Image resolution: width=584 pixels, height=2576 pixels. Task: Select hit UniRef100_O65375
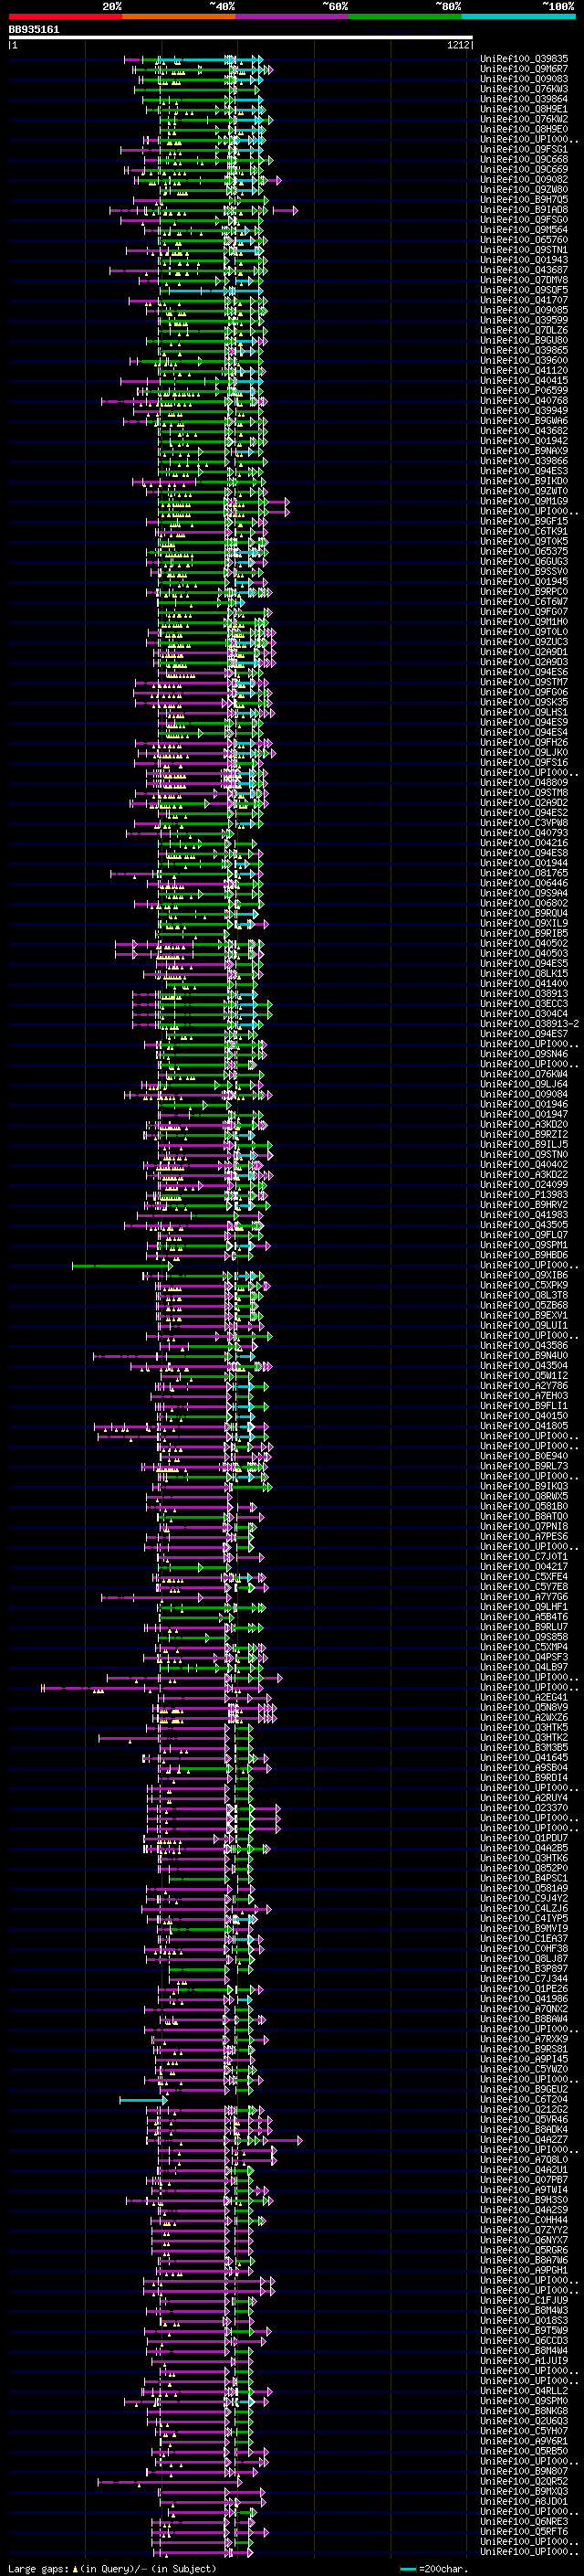coord(524,551)
